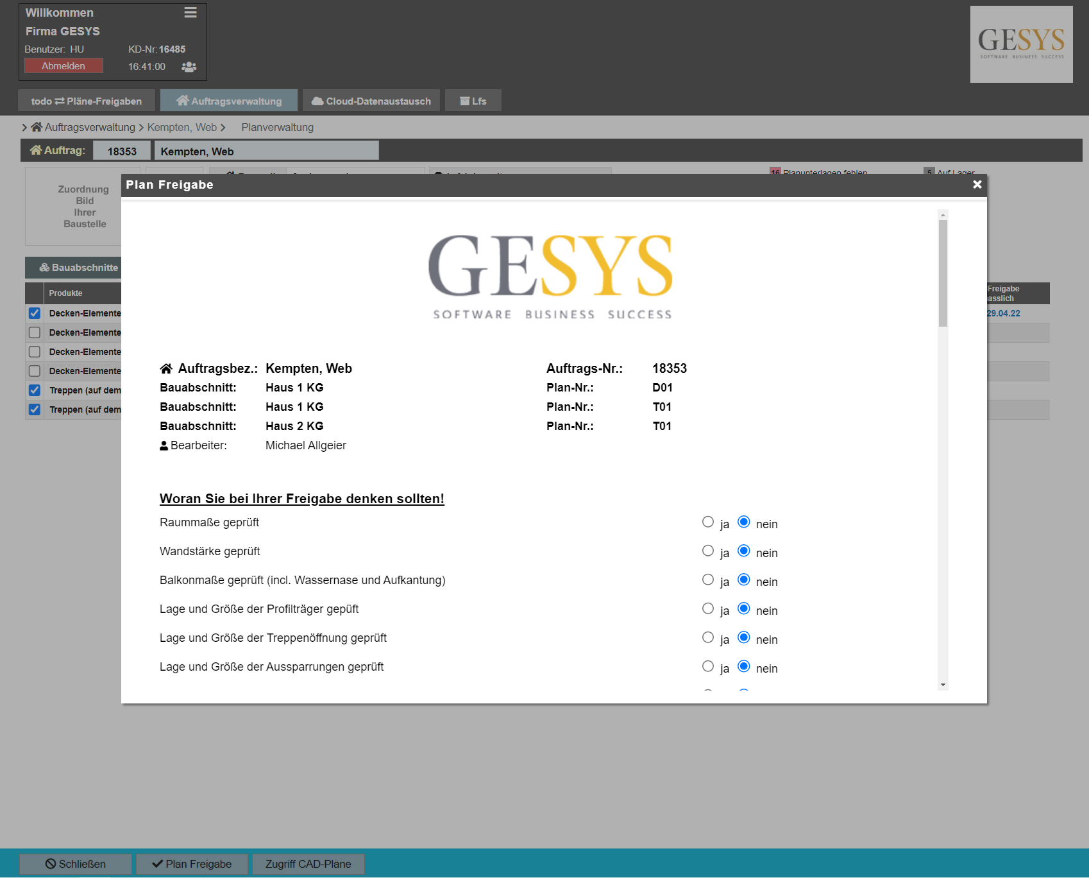Screen dimensions: 1089x878
Task: Click the dialog scrollbar up arrow
Action: pyautogui.click(x=943, y=215)
